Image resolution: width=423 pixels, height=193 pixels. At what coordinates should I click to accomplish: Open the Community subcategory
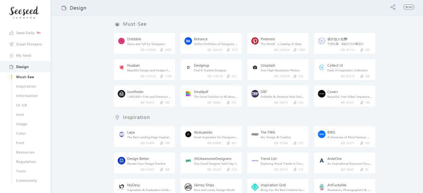(27, 180)
